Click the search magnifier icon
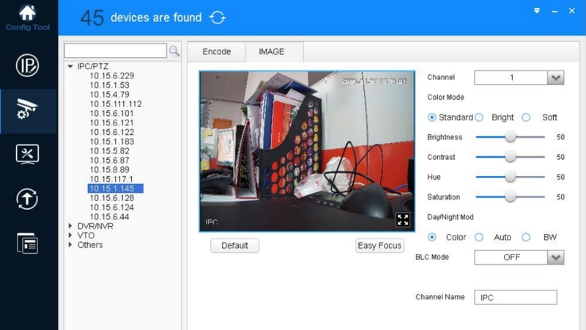Viewport: 586px width, 330px height. 174,51
